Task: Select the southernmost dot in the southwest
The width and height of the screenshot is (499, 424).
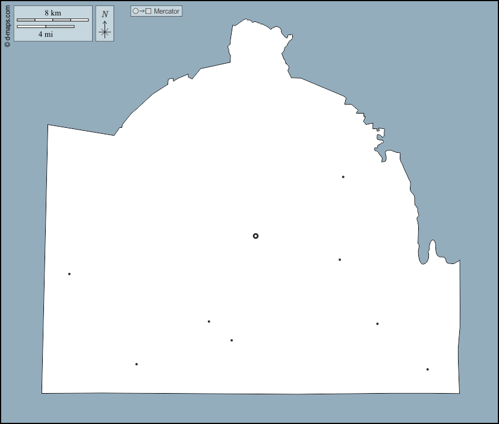Action: [137, 365]
